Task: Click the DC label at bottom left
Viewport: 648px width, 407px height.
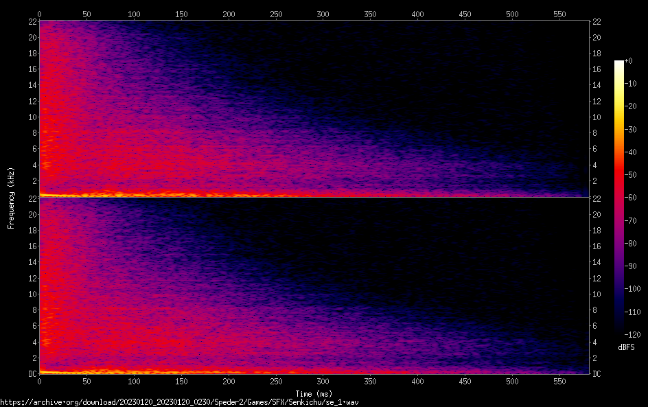Action: [31, 373]
